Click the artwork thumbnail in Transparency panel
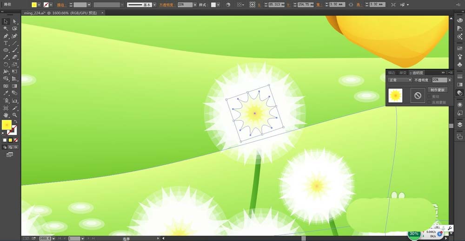 coord(395,96)
